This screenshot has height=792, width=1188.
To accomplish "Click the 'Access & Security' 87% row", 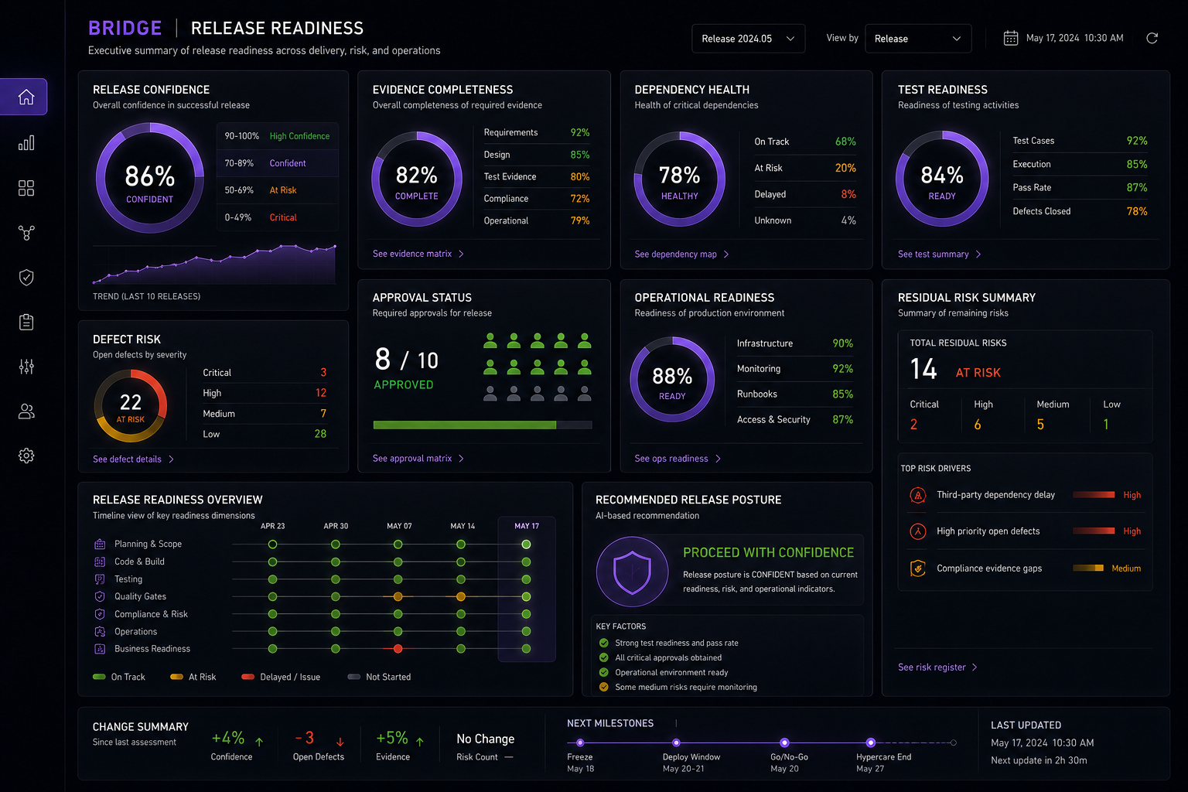I will coord(795,420).
